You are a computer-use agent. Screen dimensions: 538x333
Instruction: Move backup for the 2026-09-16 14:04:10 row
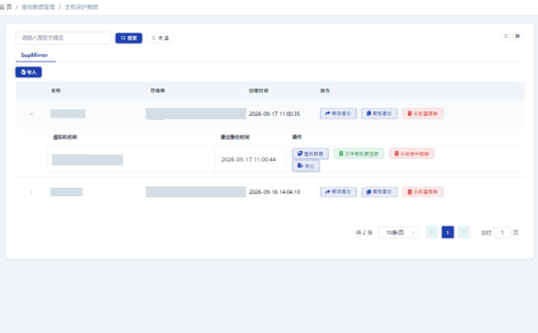338,192
